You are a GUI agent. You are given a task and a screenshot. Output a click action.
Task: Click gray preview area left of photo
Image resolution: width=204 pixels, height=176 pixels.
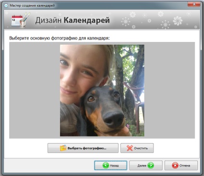pyautogui.click(x=35, y=90)
